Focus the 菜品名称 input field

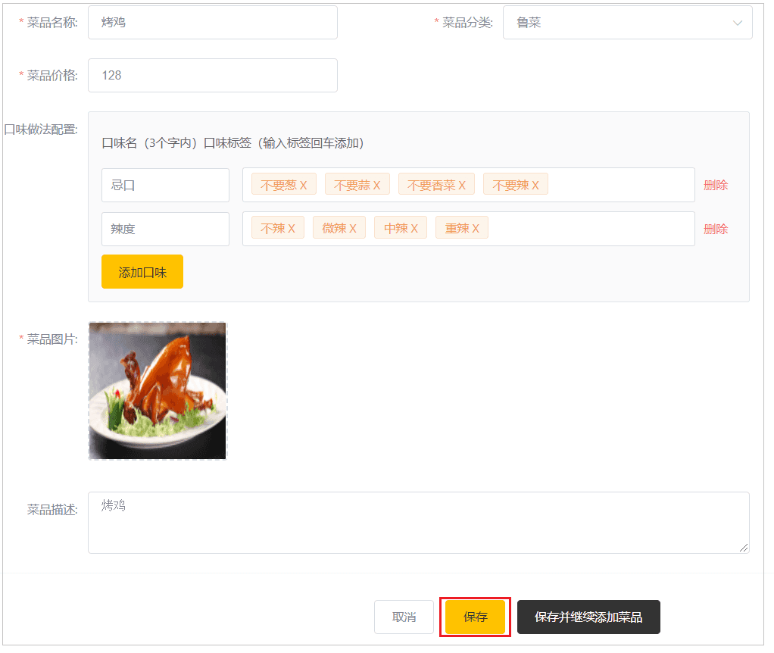coord(212,23)
